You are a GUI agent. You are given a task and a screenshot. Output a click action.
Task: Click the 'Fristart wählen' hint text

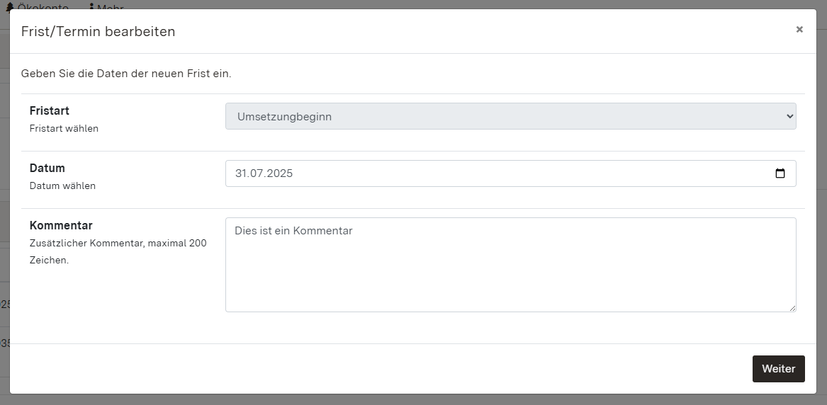pyautogui.click(x=64, y=129)
